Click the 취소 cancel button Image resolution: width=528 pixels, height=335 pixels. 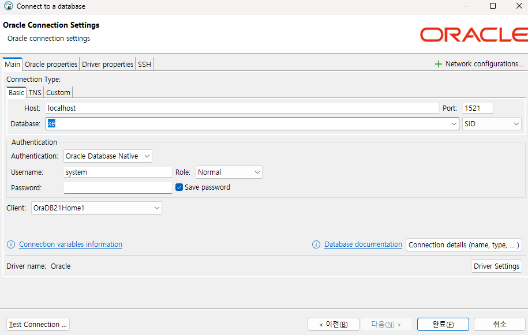499,324
